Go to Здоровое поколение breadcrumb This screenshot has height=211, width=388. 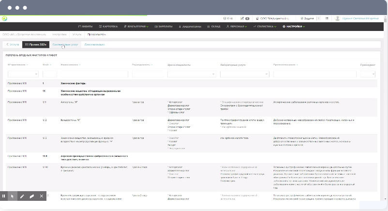[24, 34]
